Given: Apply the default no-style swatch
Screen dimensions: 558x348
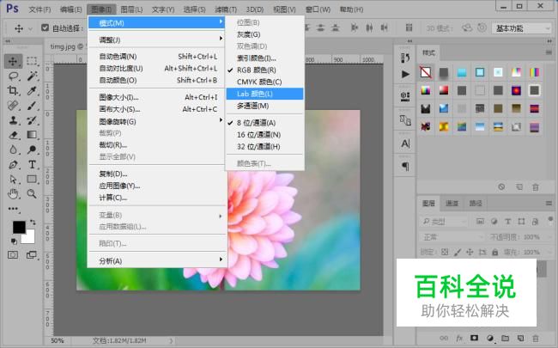Looking at the screenshot, I should point(426,72).
